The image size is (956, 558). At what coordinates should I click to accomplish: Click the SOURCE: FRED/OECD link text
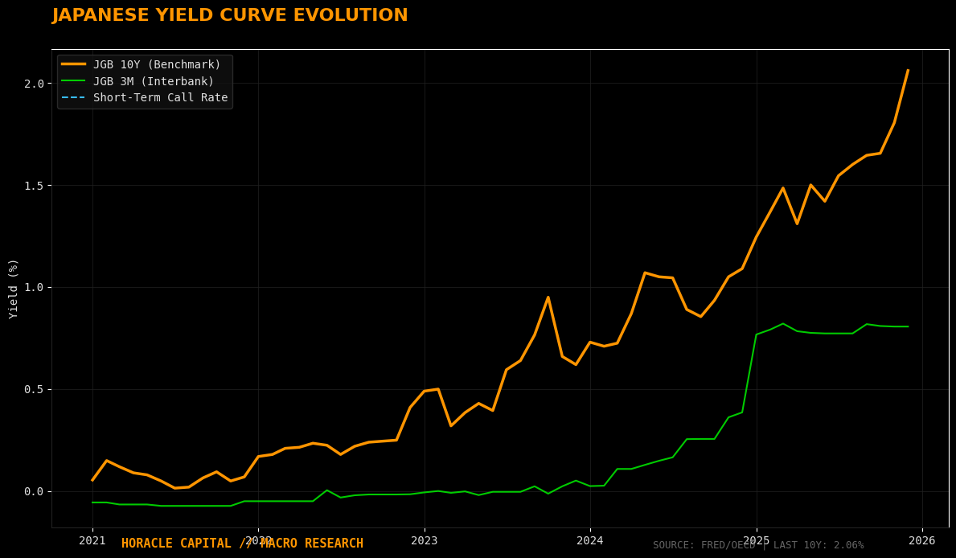coord(702,544)
